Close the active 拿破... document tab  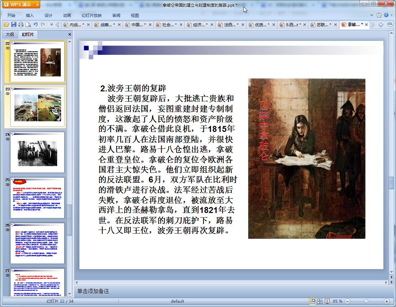[366, 25]
